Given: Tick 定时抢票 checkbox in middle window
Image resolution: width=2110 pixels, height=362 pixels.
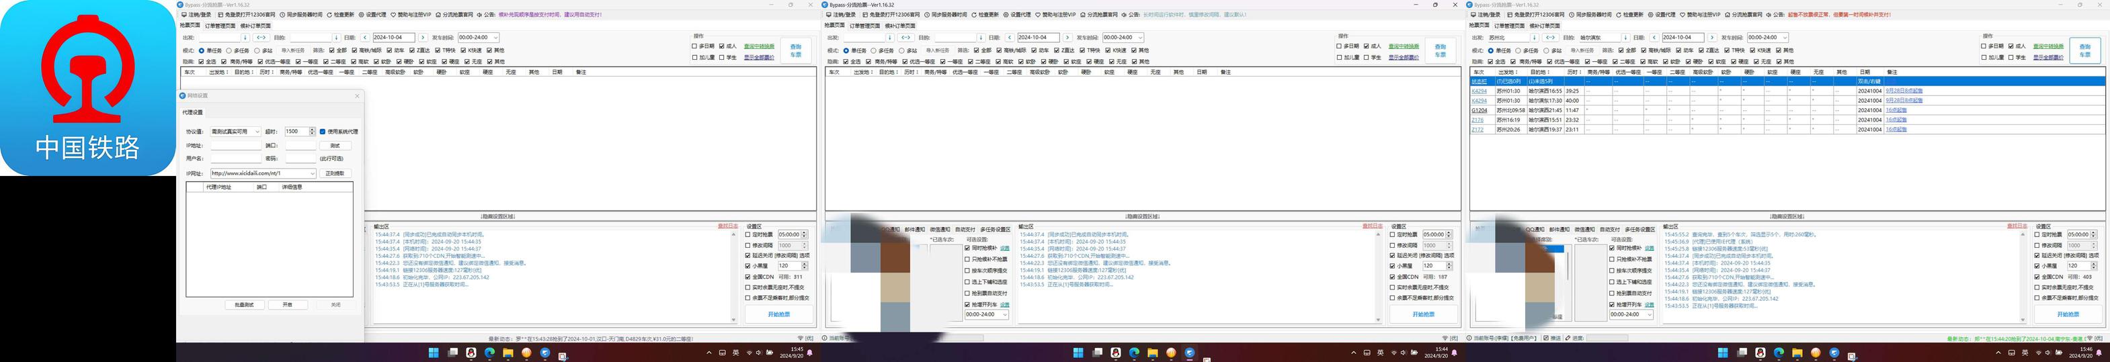Looking at the screenshot, I should [x=1393, y=235].
